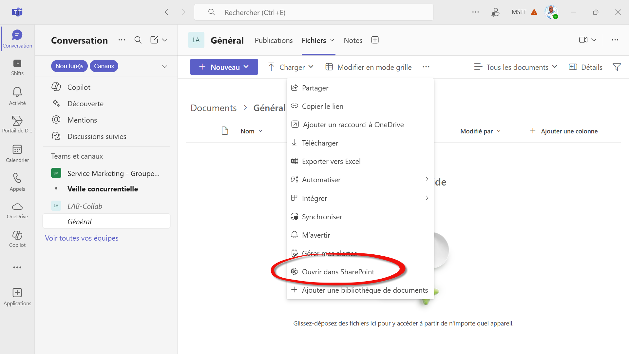This screenshot has width=629, height=354.
Task: Toggle the Détails pane
Action: (585, 67)
